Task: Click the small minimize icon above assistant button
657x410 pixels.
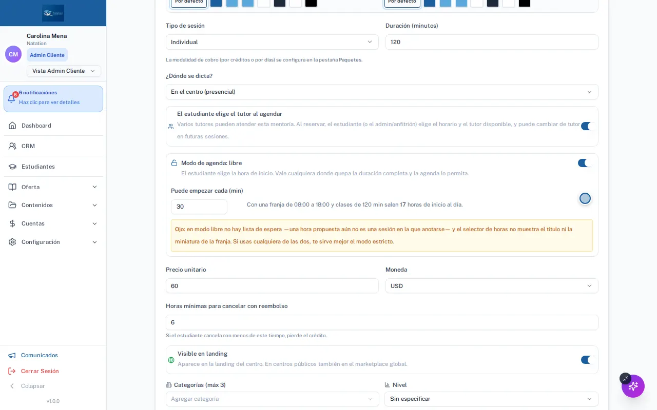Action: point(625,378)
